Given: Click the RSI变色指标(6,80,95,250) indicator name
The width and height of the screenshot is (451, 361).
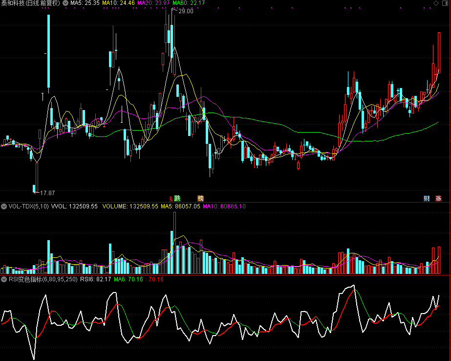Looking at the screenshot, I should (43, 279).
